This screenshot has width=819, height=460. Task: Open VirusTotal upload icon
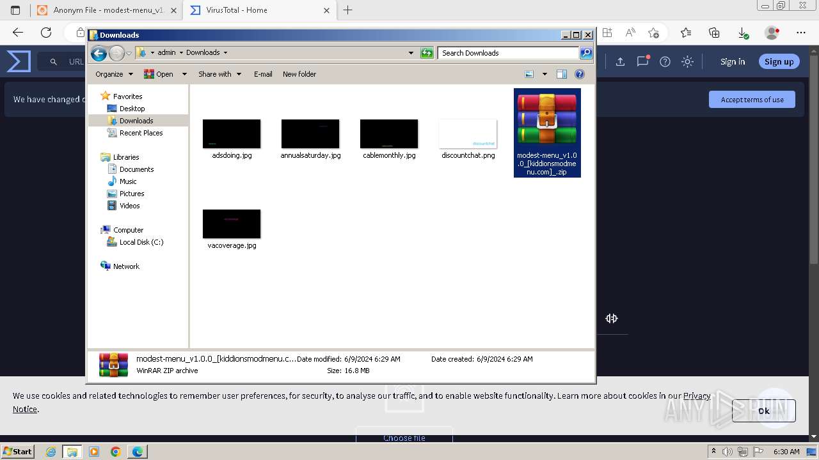pos(620,61)
